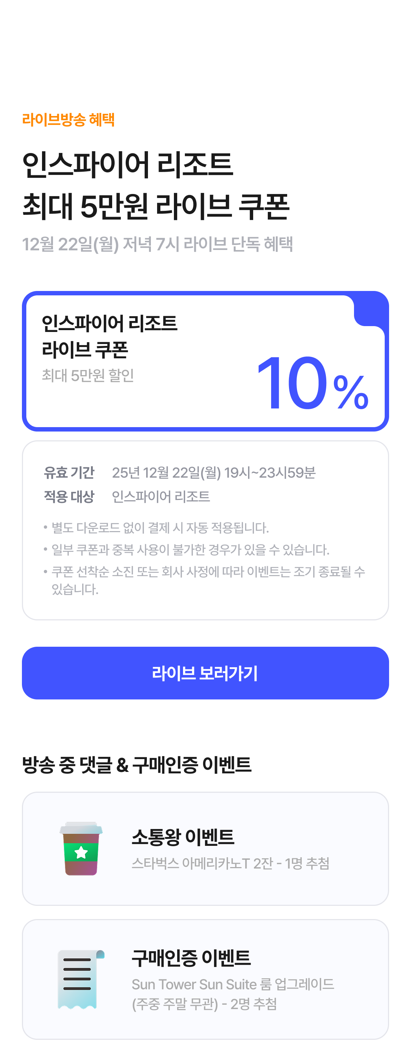Click the 유효 기간 validity period value
The height and width of the screenshot is (1053, 411).
tap(213, 473)
